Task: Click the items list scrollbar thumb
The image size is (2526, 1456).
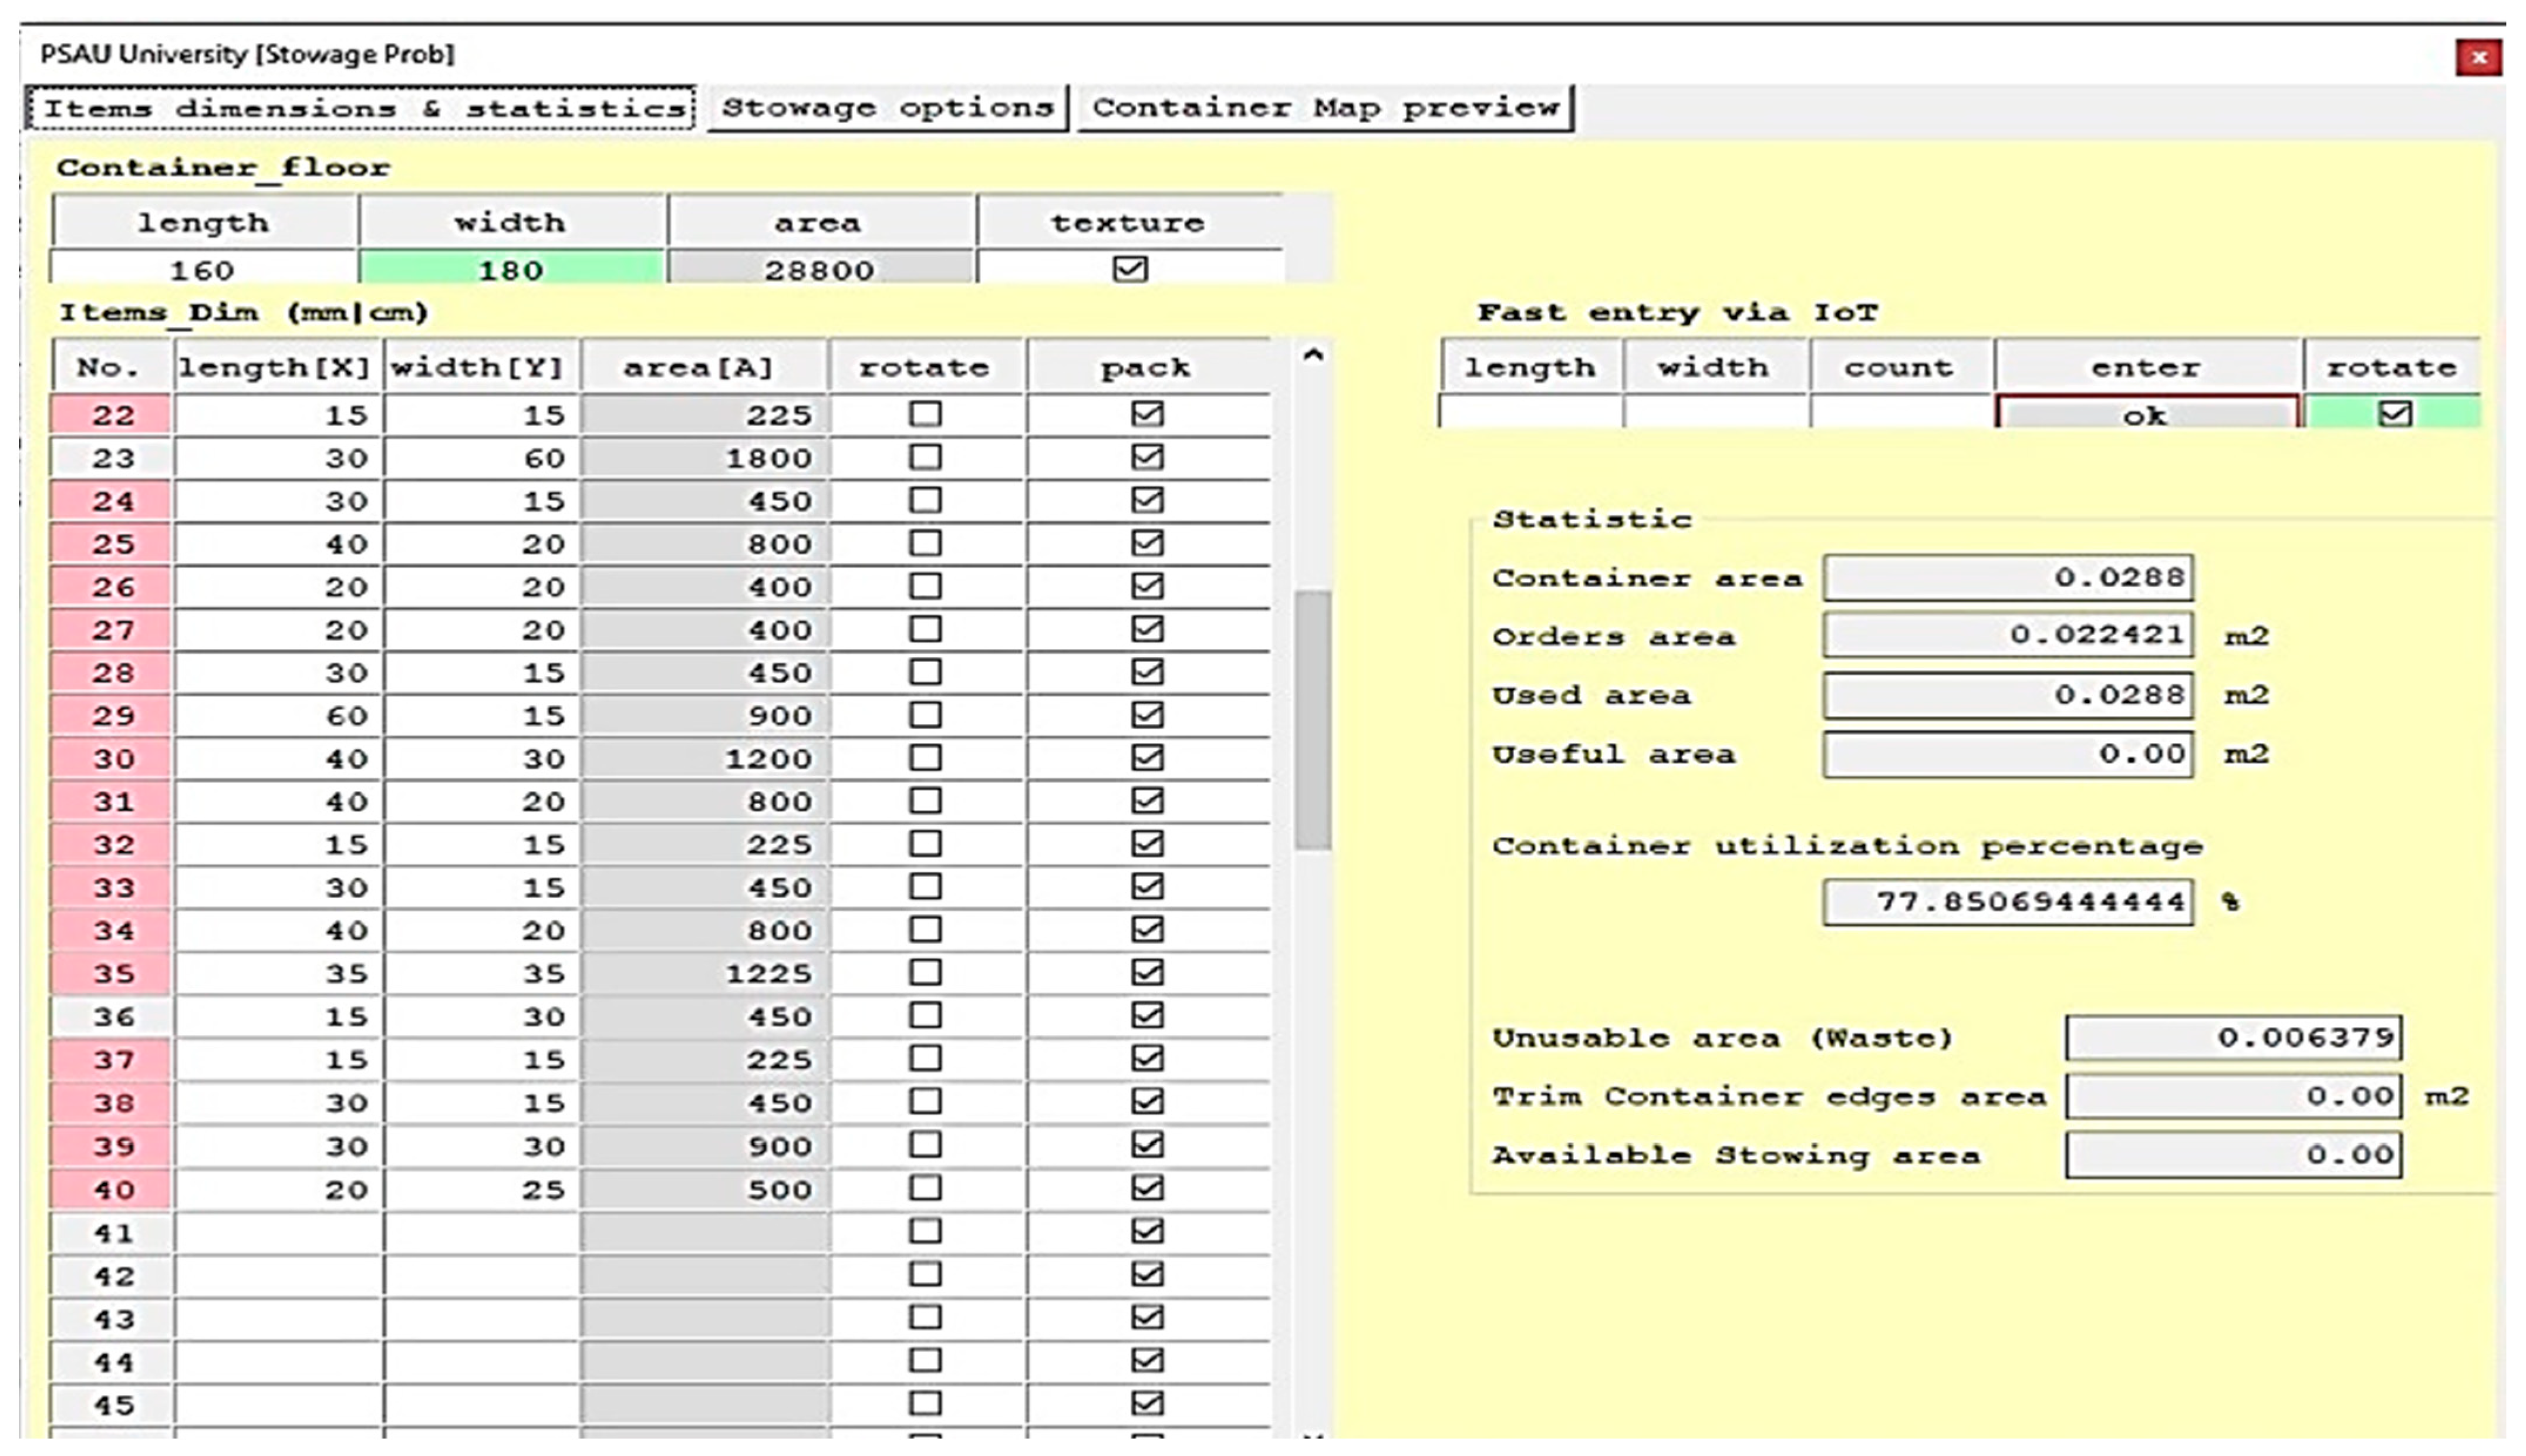Action: (x=1312, y=720)
